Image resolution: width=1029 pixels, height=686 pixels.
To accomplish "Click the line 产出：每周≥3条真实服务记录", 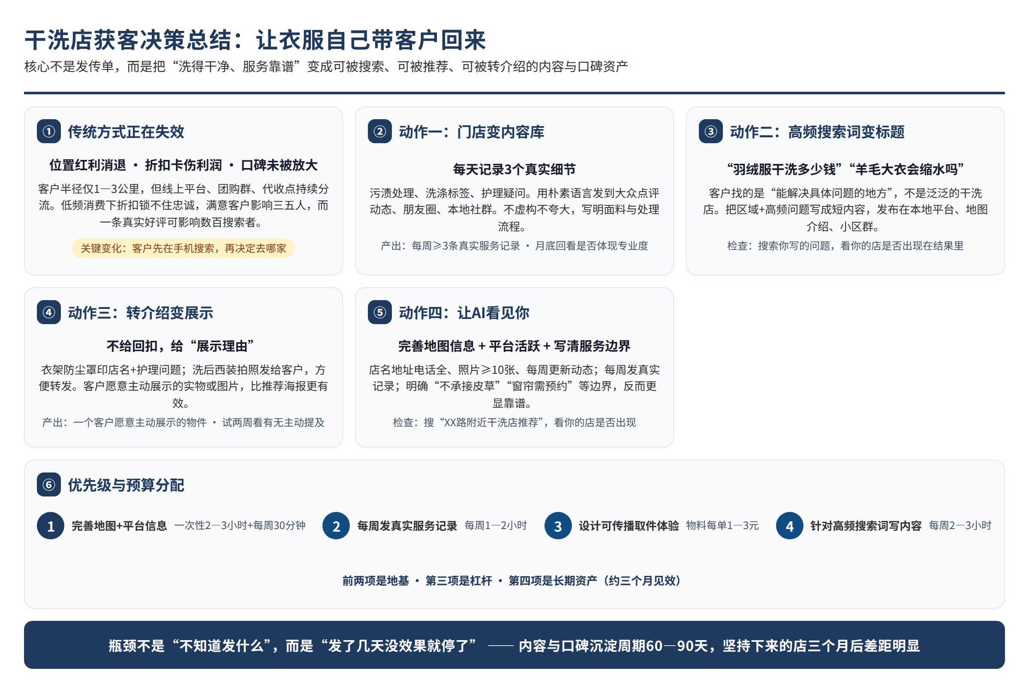I will tap(514, 246).
